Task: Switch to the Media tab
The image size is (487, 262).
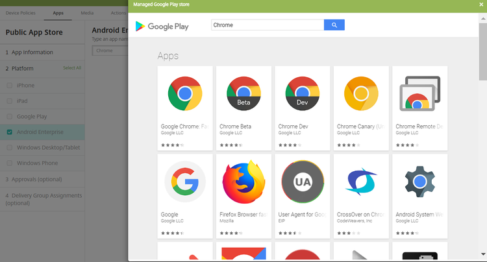Action: pyautogui.click(x=87, y=13)
